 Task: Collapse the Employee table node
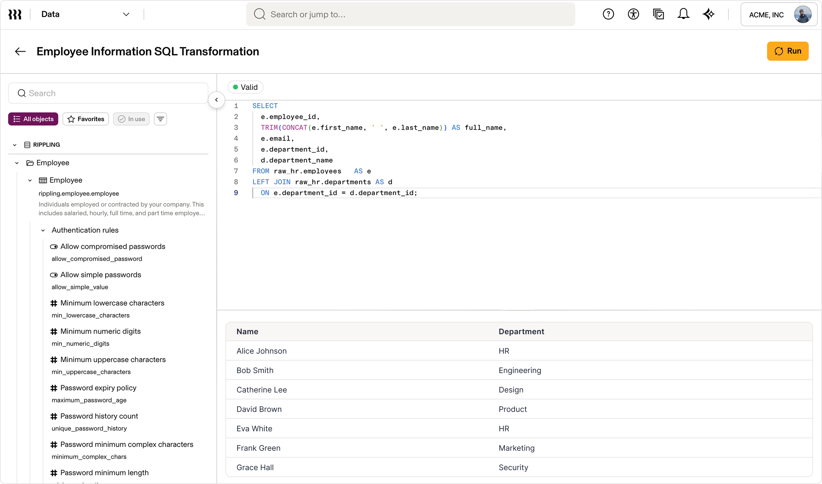click(x=30, y=180)
